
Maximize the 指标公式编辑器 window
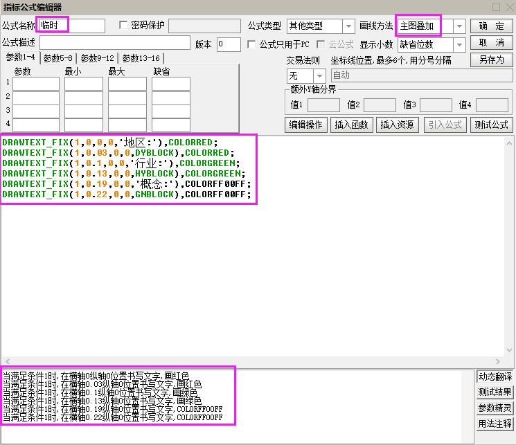pos(496,7)
